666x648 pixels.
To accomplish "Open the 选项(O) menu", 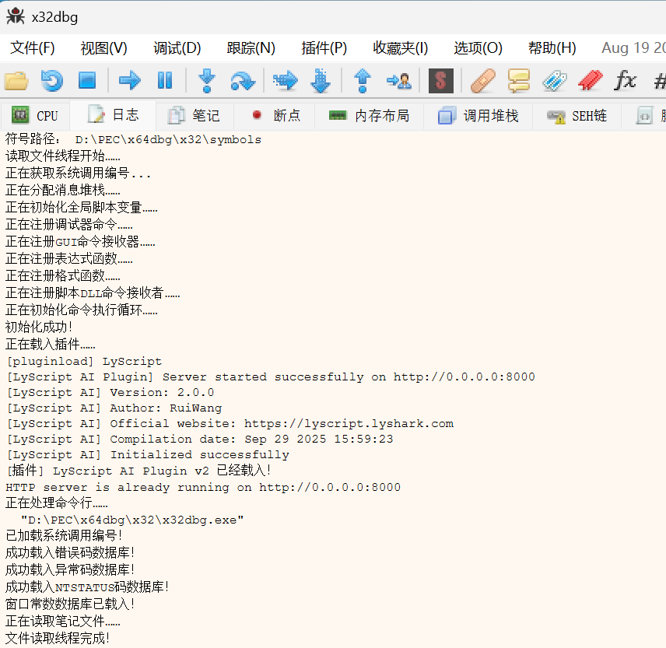I will [478, 48].
